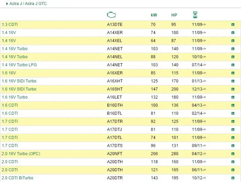Open info icon for A20NFT row

233,154
